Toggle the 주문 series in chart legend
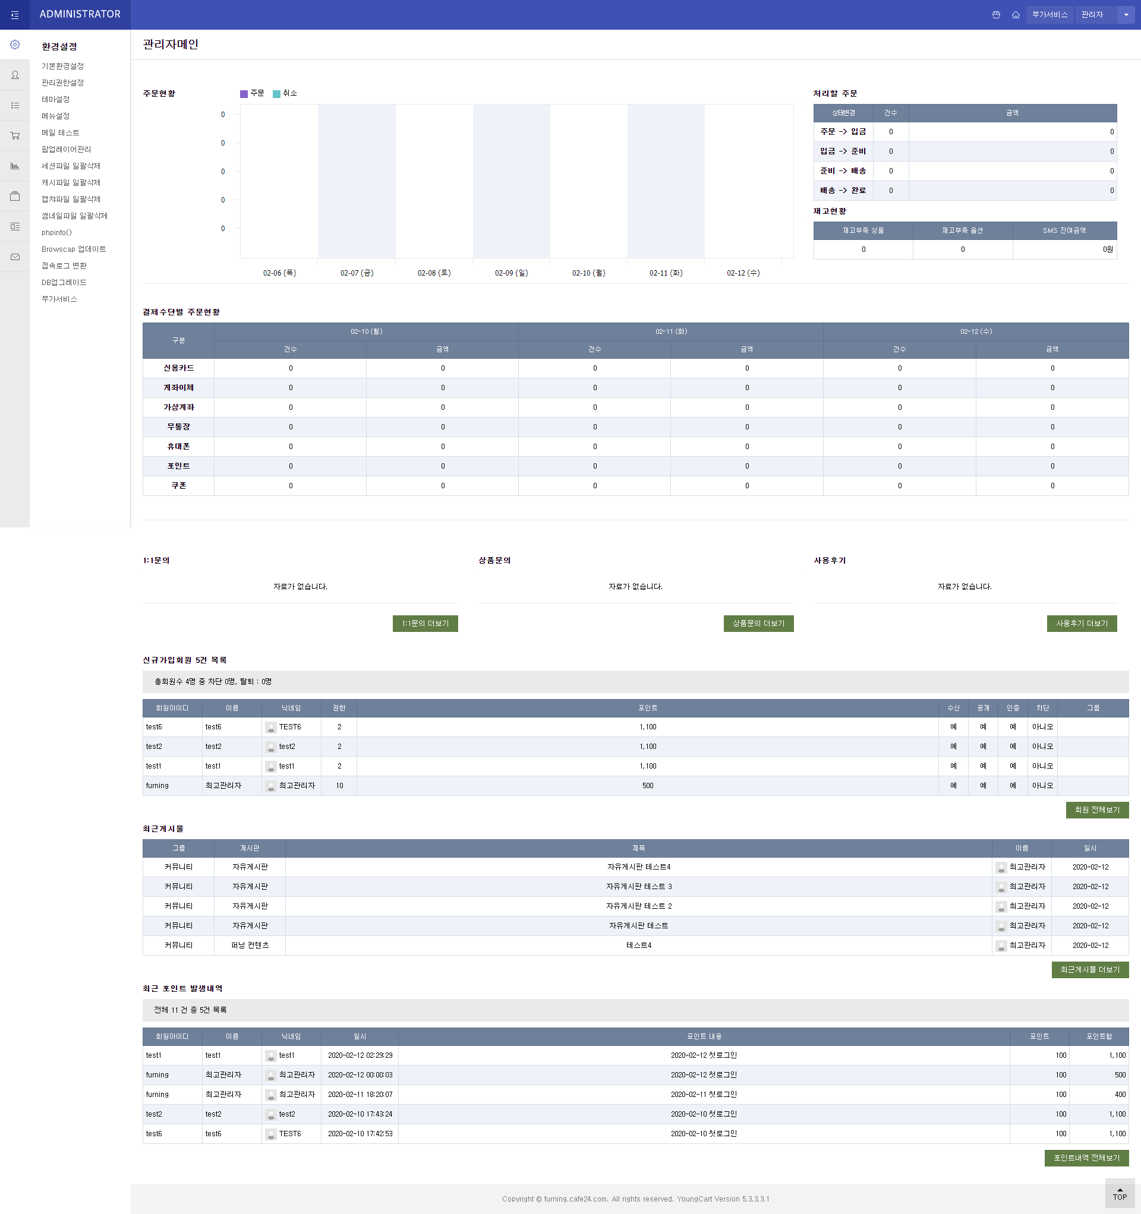The height and width of the screenshot is (1214, 1141). pos(253,93)
